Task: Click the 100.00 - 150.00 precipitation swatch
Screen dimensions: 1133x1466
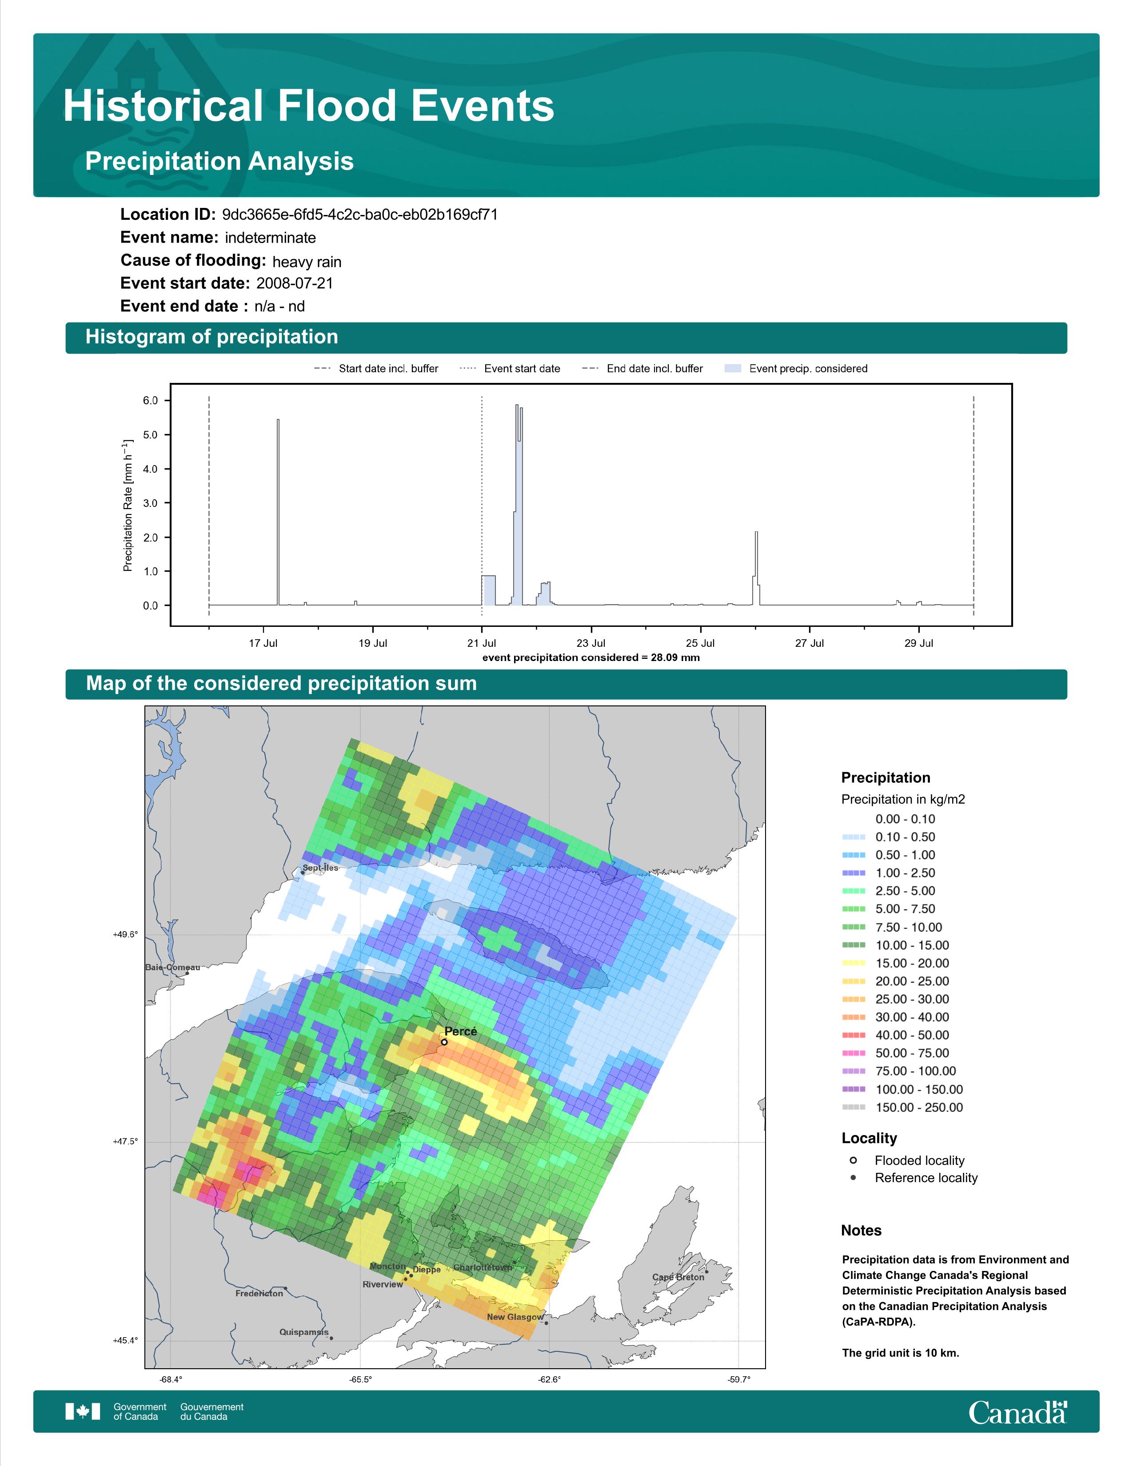Action: click(854, 1089)
